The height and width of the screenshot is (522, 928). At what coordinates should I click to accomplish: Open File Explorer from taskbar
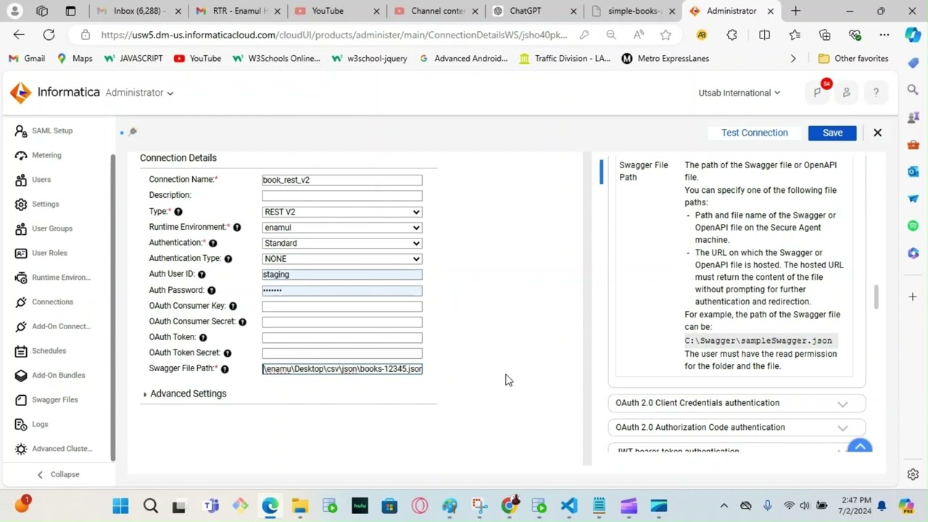coord(299,505)
